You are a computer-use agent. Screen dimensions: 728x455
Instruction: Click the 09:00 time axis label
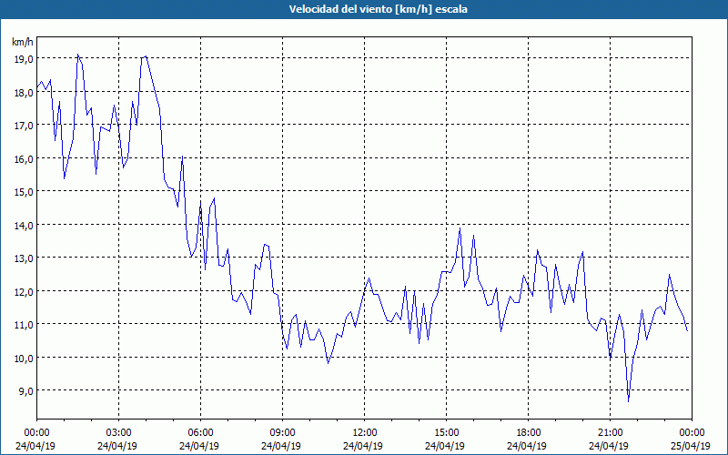[282, 433]
